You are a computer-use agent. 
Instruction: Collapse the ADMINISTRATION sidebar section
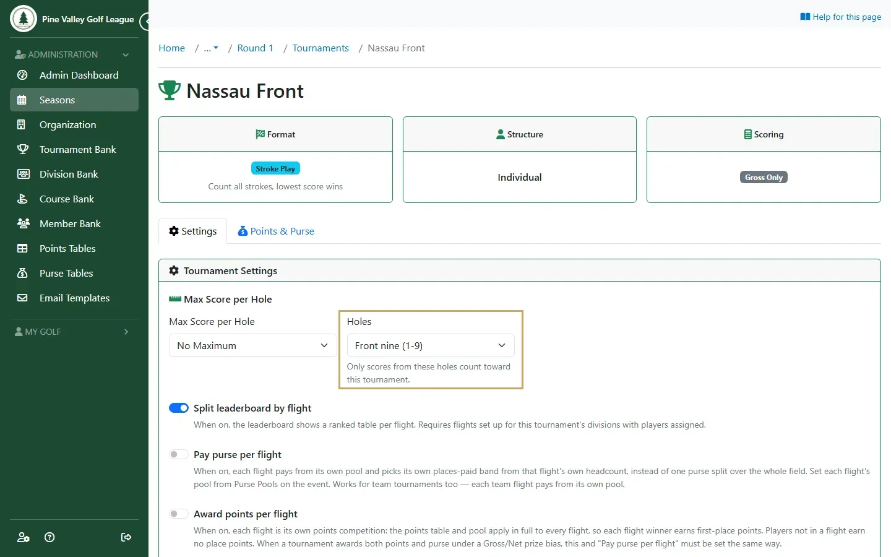[x=73, y=54]
